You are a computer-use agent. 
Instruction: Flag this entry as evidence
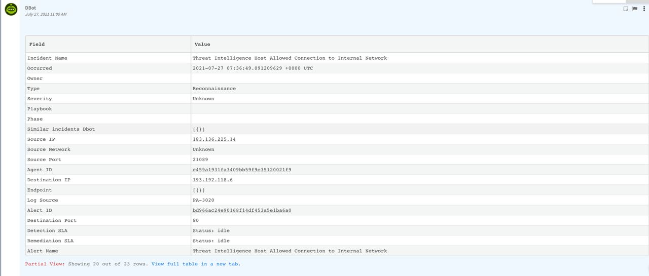635,9
